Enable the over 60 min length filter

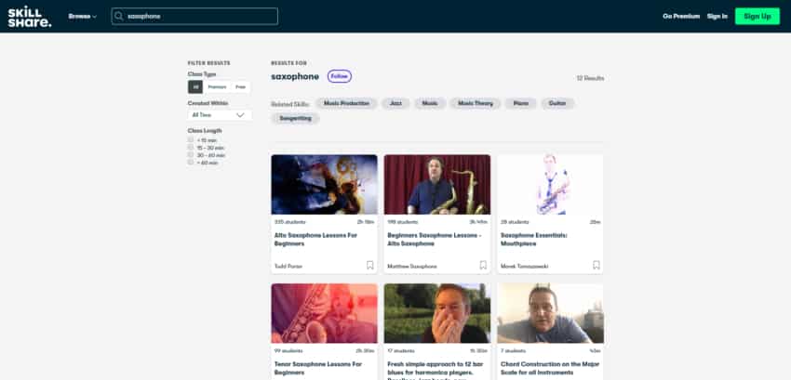pos(191,163)
